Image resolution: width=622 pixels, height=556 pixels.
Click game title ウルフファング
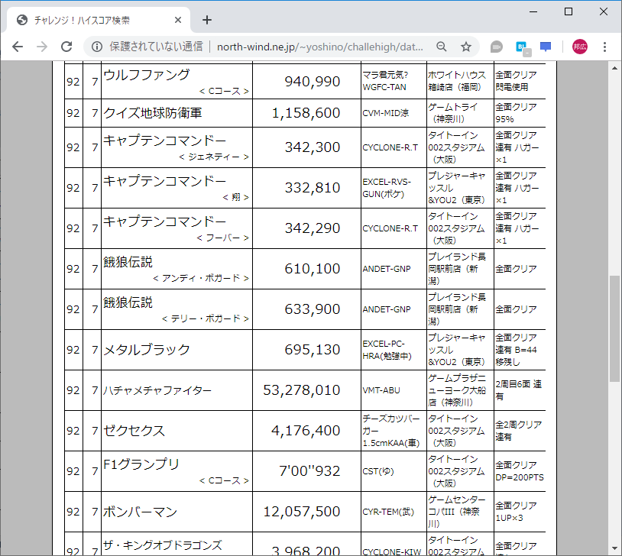pos(147,75)
